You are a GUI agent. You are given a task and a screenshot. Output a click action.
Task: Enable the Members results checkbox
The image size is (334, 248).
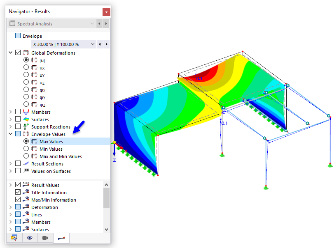pos(18,112)
